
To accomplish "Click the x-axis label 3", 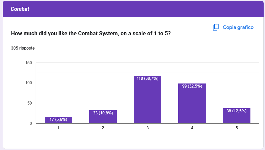I will coord(147,128).
